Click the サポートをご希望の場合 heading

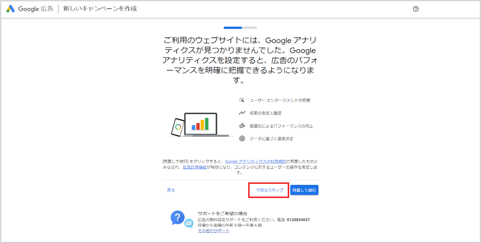coord(223,213)
